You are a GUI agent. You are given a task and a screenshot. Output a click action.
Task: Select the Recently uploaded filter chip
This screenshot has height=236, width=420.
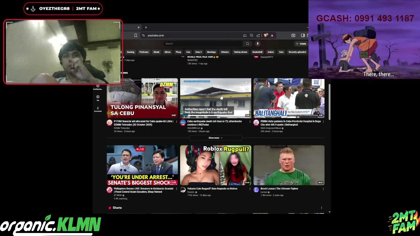coord(297,52)
